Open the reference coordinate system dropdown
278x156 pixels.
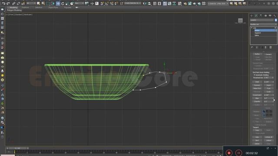(x=79, y=3)
